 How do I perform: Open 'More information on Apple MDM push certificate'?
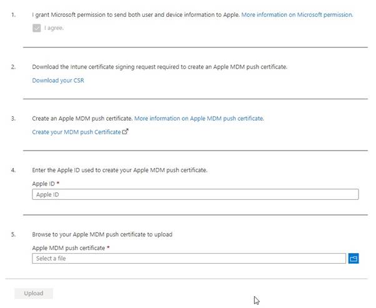199,118
